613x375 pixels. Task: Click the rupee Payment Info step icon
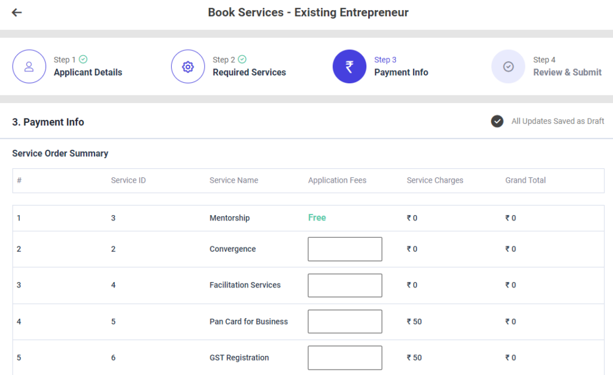coord(349,66)
